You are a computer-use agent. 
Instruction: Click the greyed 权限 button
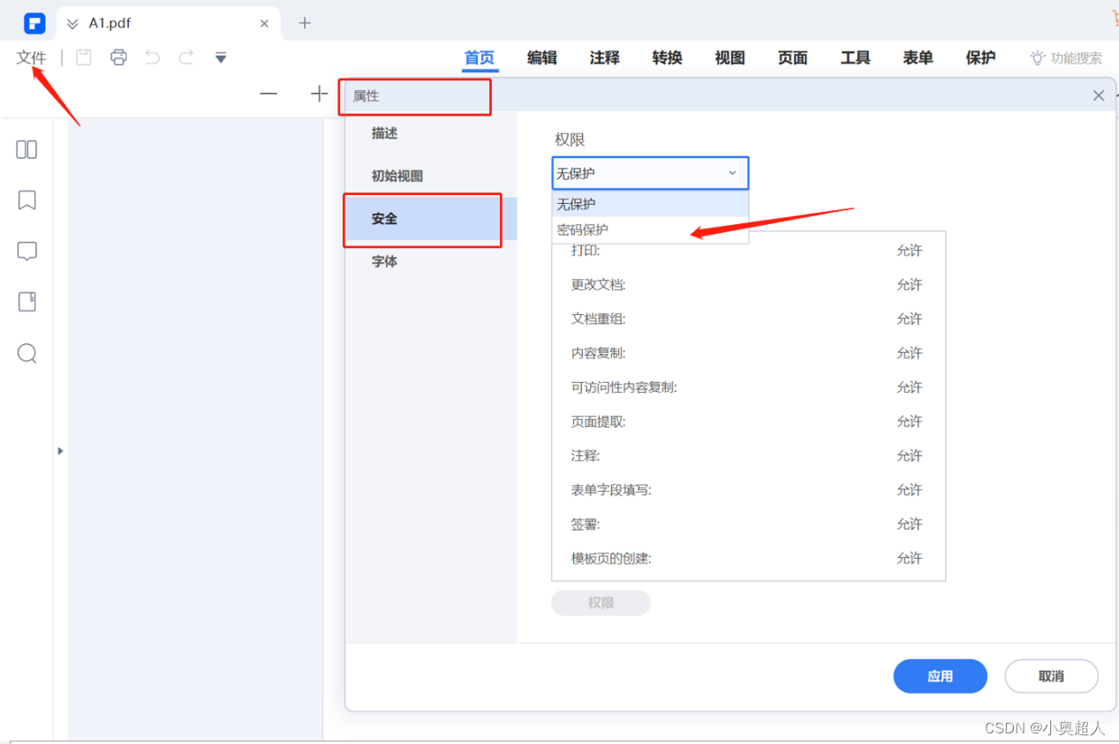(x=601, y=603)
